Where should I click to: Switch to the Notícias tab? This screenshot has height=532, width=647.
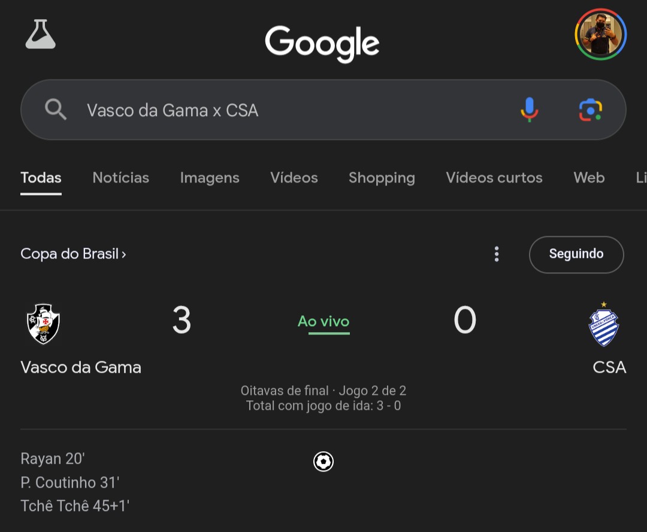[121, 178]
